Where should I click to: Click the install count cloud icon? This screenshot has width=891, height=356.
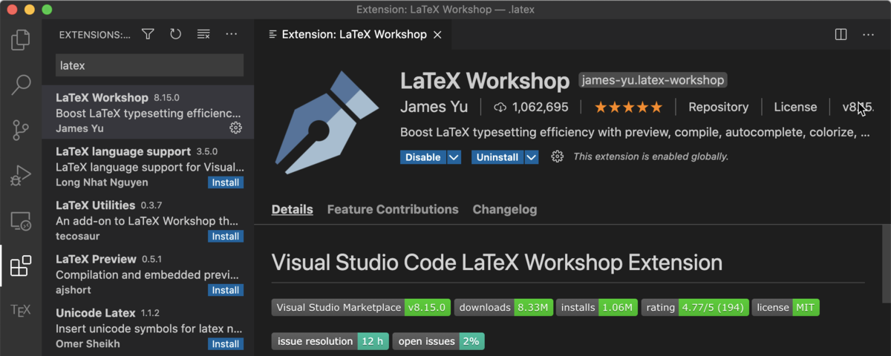[500, 108]
